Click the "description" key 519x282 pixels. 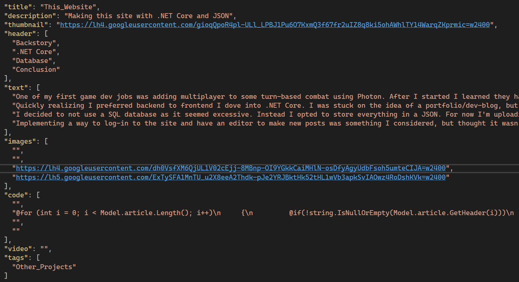pos(30,16)
